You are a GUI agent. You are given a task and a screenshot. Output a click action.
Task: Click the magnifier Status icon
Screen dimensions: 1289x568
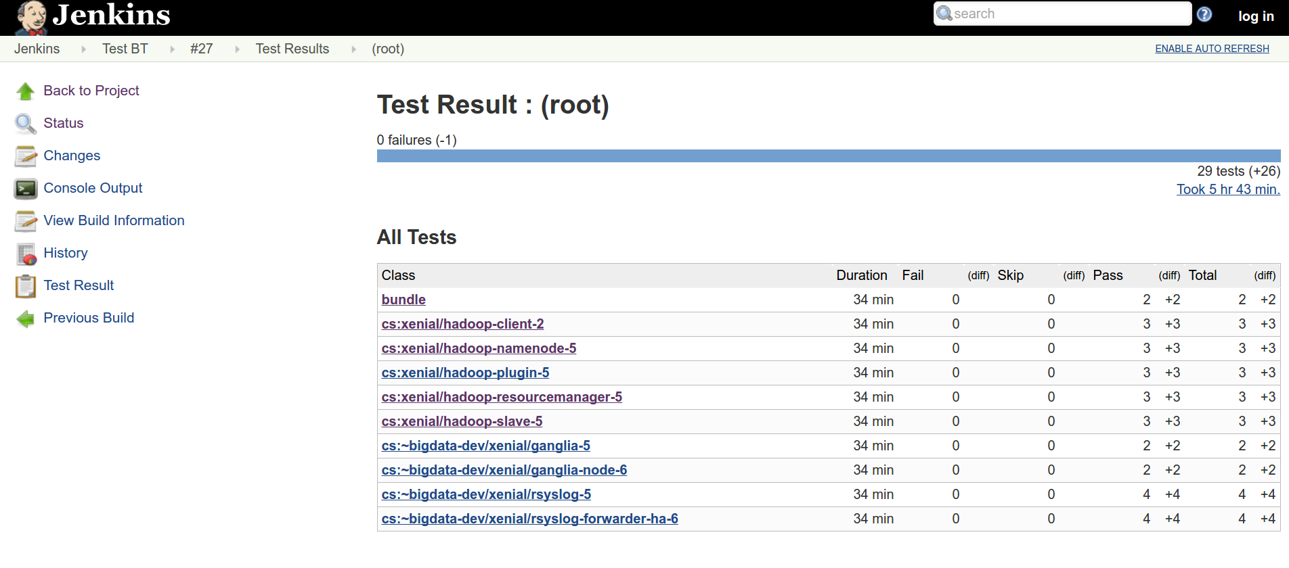pyautogui.click(x=26, y=124)
